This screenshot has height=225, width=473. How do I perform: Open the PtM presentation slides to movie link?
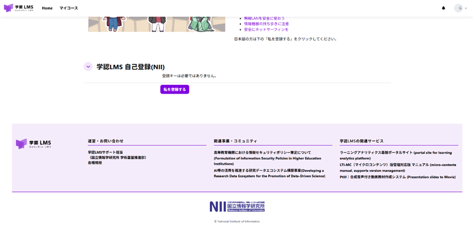(397, 177)
